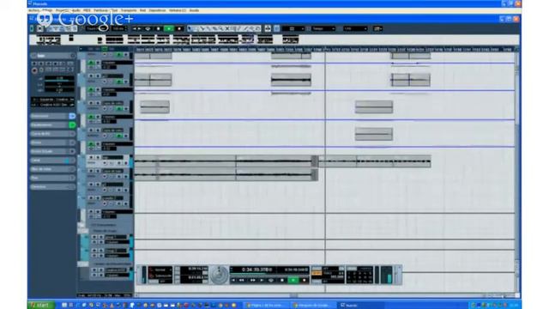The width and height of the screenshot is (549, 309).
Task: Open the quantize value dropdown
Action: click(x=355, y=28)
